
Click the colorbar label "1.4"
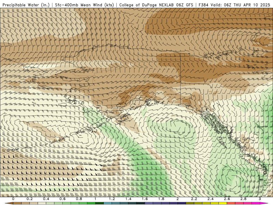pyautogui.click(x=128, y=199)
